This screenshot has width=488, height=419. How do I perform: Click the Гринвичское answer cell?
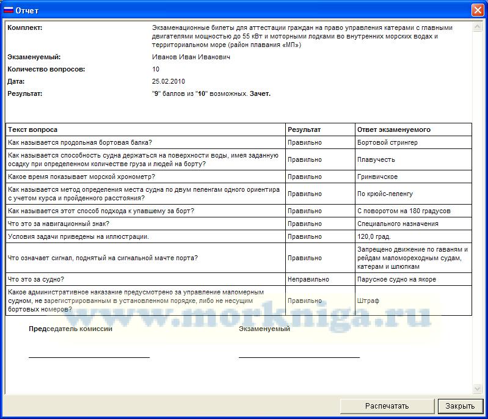[377, 177]
